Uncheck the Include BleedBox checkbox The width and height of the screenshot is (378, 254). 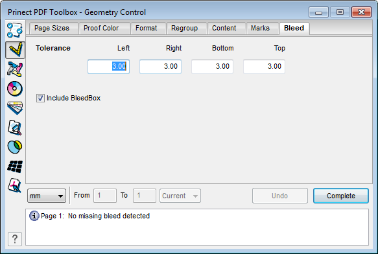(40, 98)
